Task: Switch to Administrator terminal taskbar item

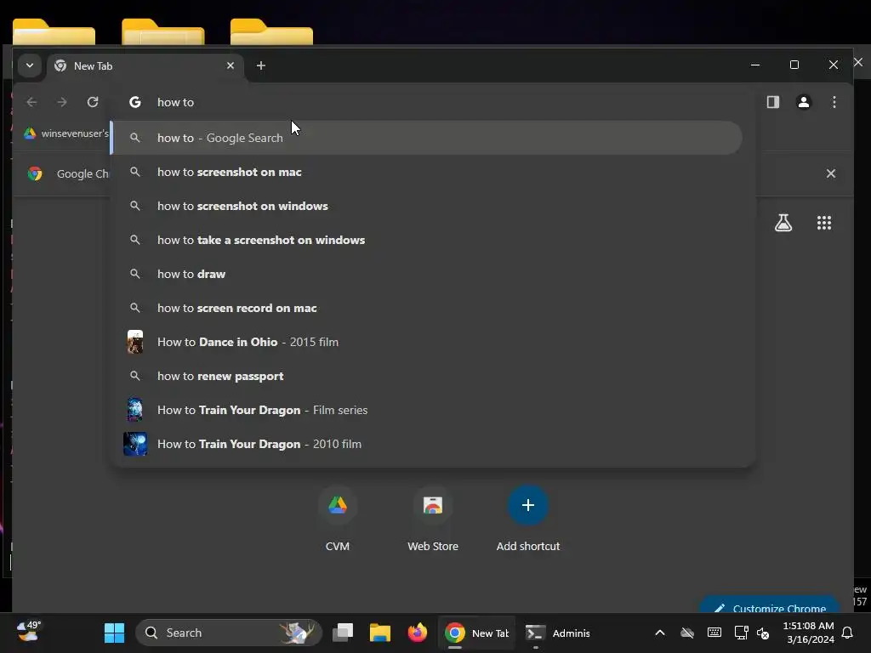Action: 559,633
